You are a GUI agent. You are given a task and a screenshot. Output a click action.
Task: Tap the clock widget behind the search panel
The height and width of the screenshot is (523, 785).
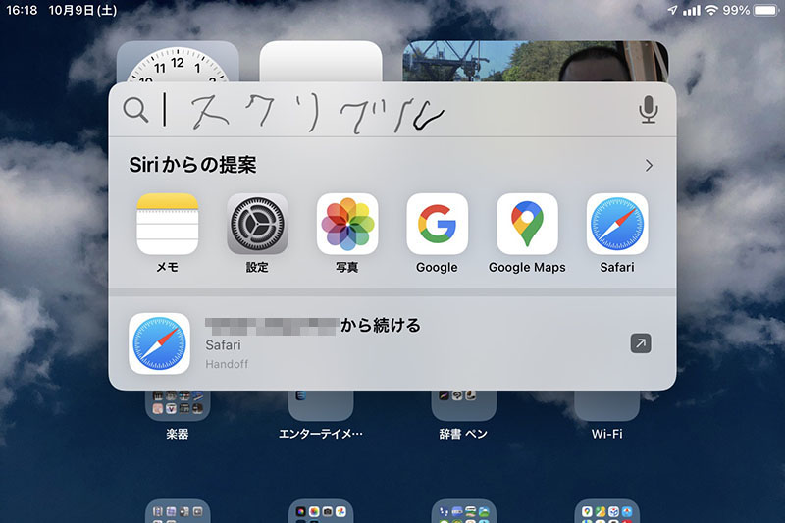click(178, 62)
